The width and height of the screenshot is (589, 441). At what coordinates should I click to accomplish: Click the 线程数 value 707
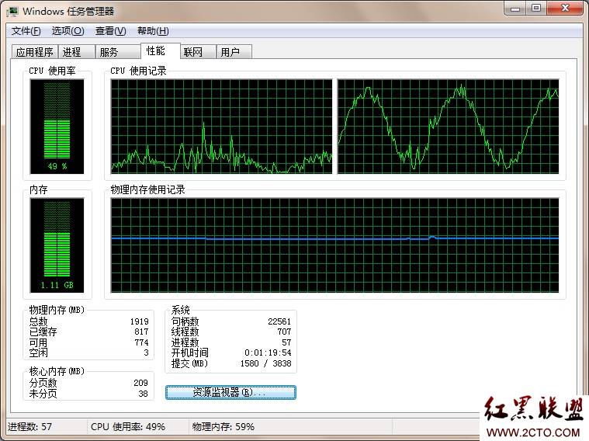click(x=284, y=332)
